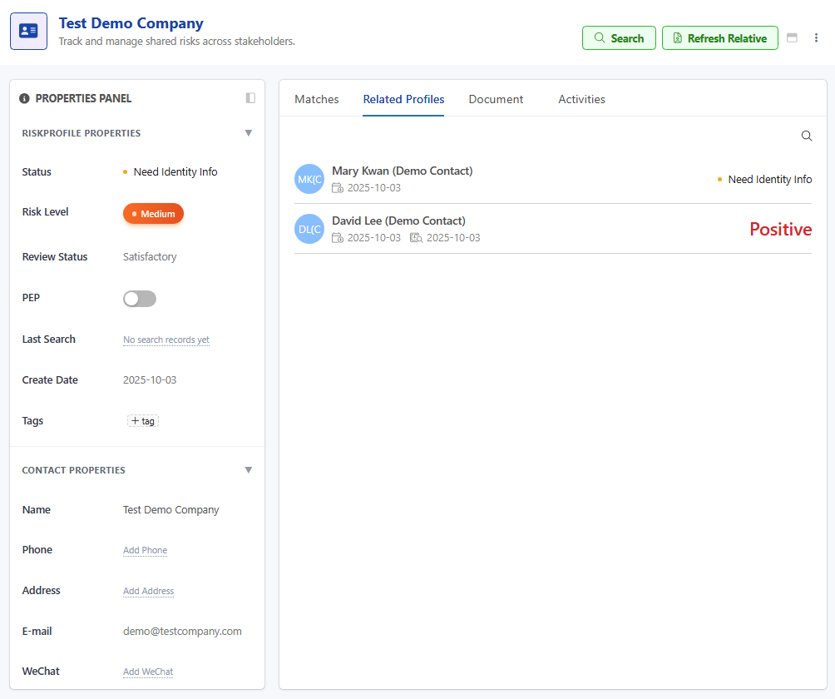Screen dimensions: 835x699
Task: Open the three-dot overflow menu in the header
Action: tap(816, 37)
